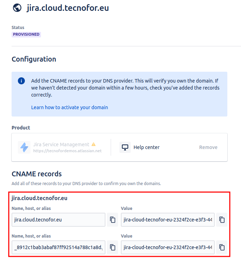Copy the jira.cloud.tecnofor.eu name field
Viewport: 241px width, 261px height.
(x=112, y=220)
